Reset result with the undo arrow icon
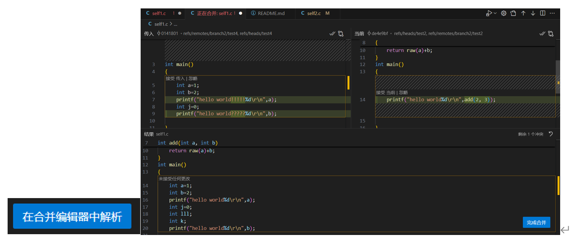Screen dimensions: 577x241 (551, 134)
